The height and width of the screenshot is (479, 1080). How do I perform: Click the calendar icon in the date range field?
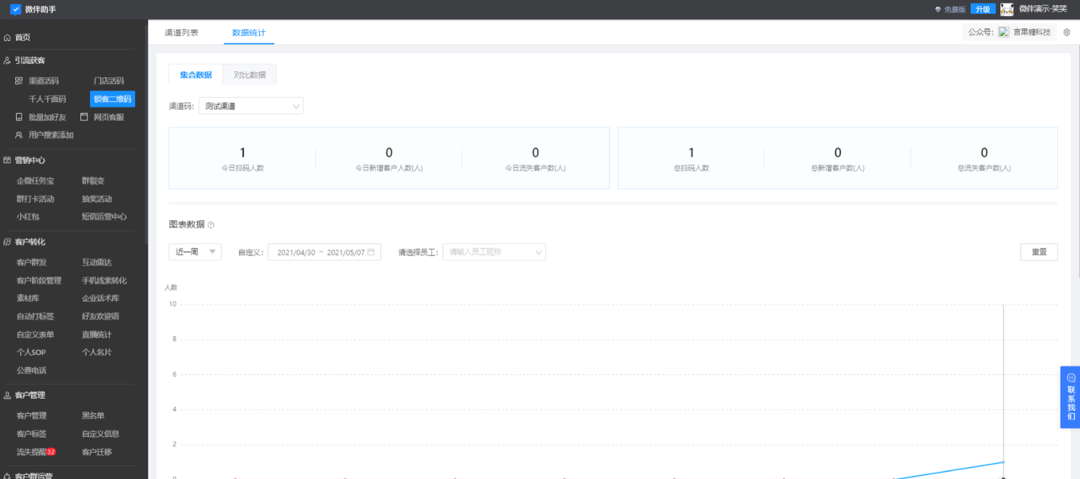point(371,252)
